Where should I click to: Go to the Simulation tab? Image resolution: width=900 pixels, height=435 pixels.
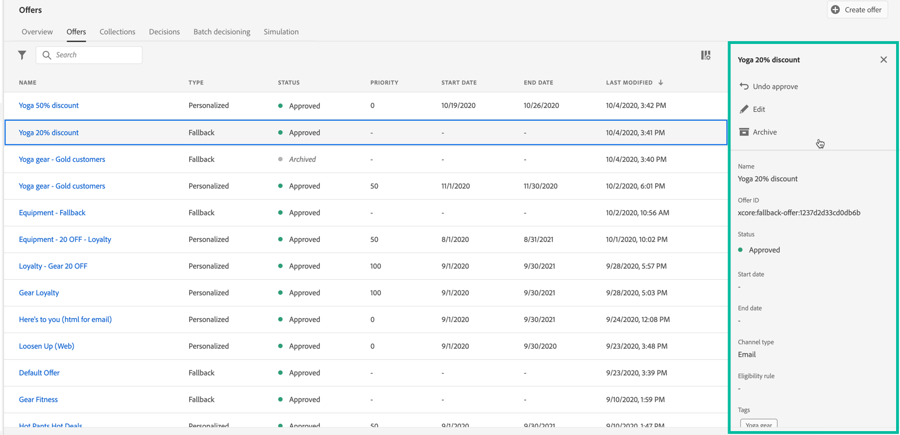click(281, 32)
